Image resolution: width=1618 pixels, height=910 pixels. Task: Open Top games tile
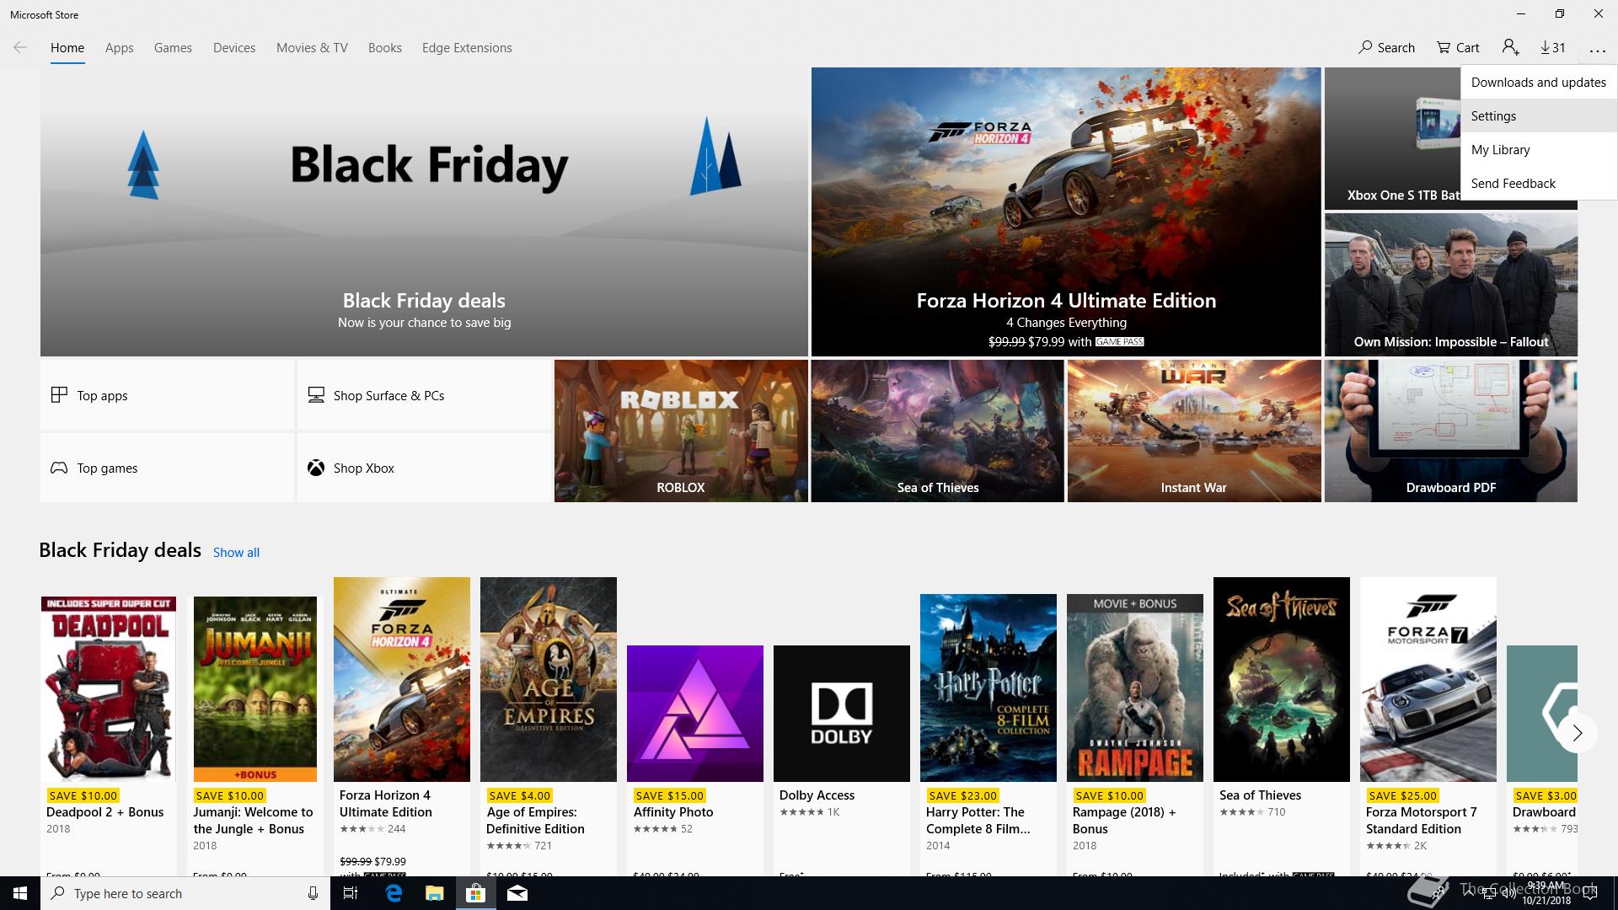tap(167, 468)
